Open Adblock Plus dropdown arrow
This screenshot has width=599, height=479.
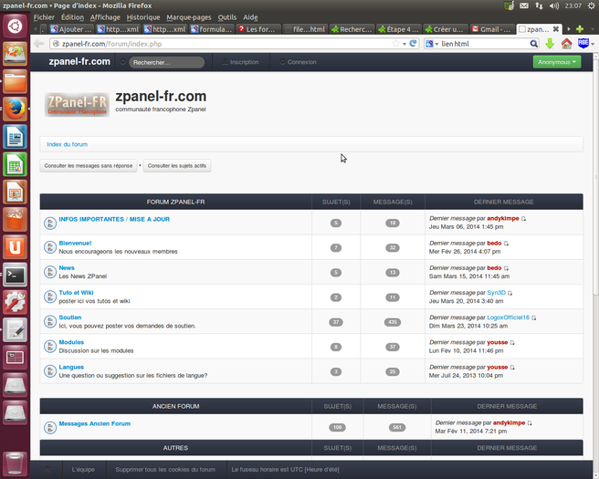pos(593,44)
